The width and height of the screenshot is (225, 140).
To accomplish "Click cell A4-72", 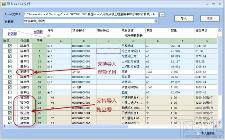I will click(x=84, y=72).
